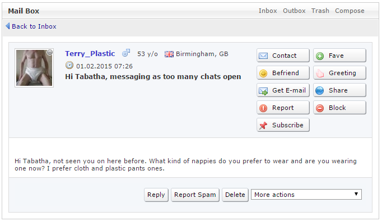This screenshot has width=382, height=221.
Task: Switch to the Outbox tab
Action: (x=294, y=11)
